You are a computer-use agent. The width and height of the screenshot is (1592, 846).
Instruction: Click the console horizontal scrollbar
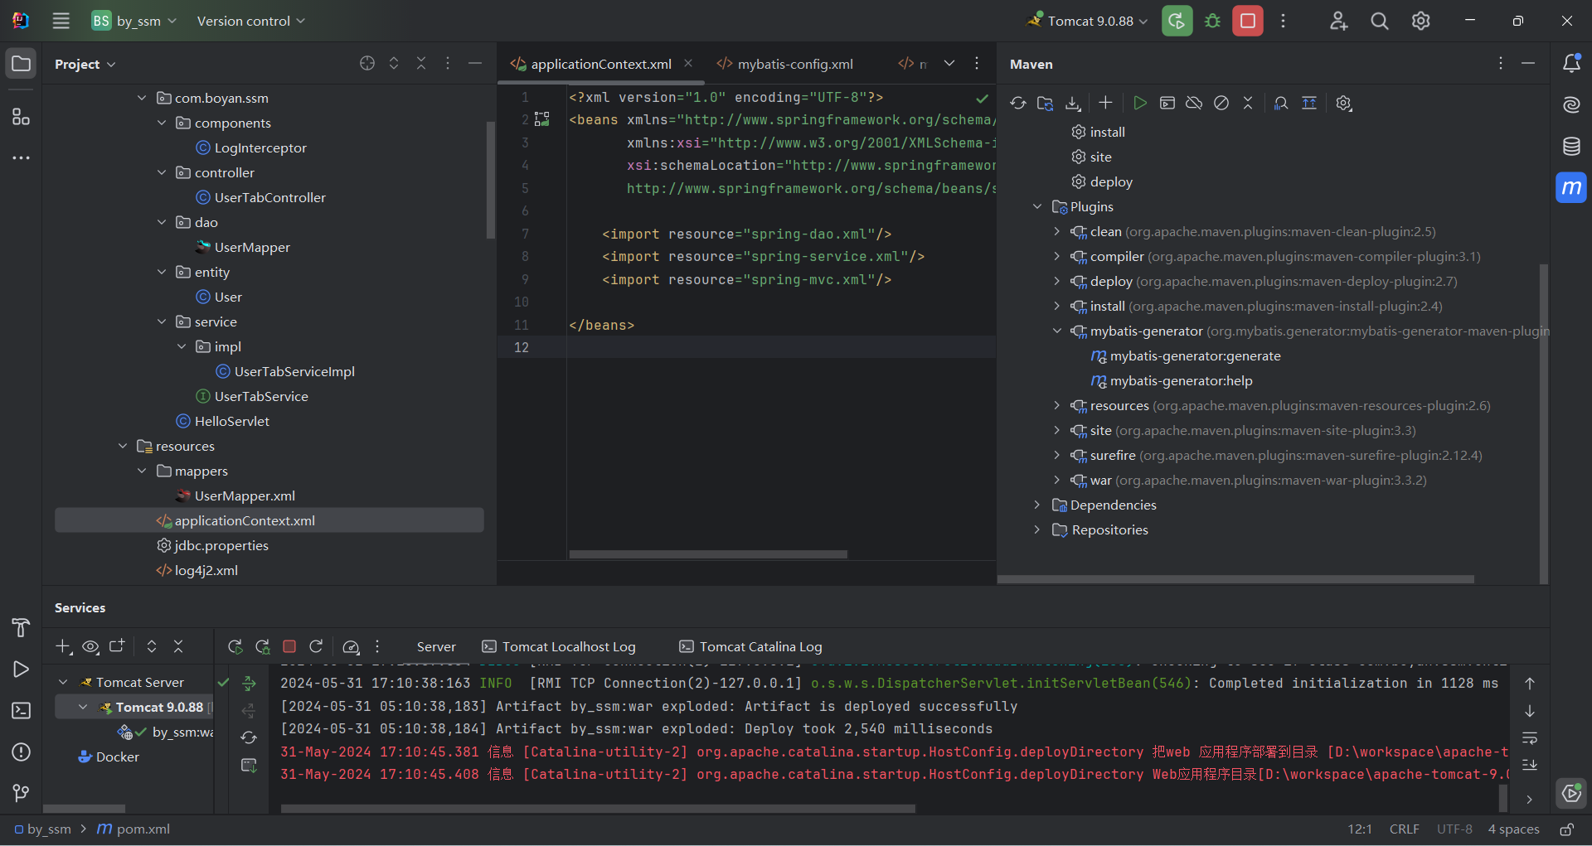coord(598,809)
